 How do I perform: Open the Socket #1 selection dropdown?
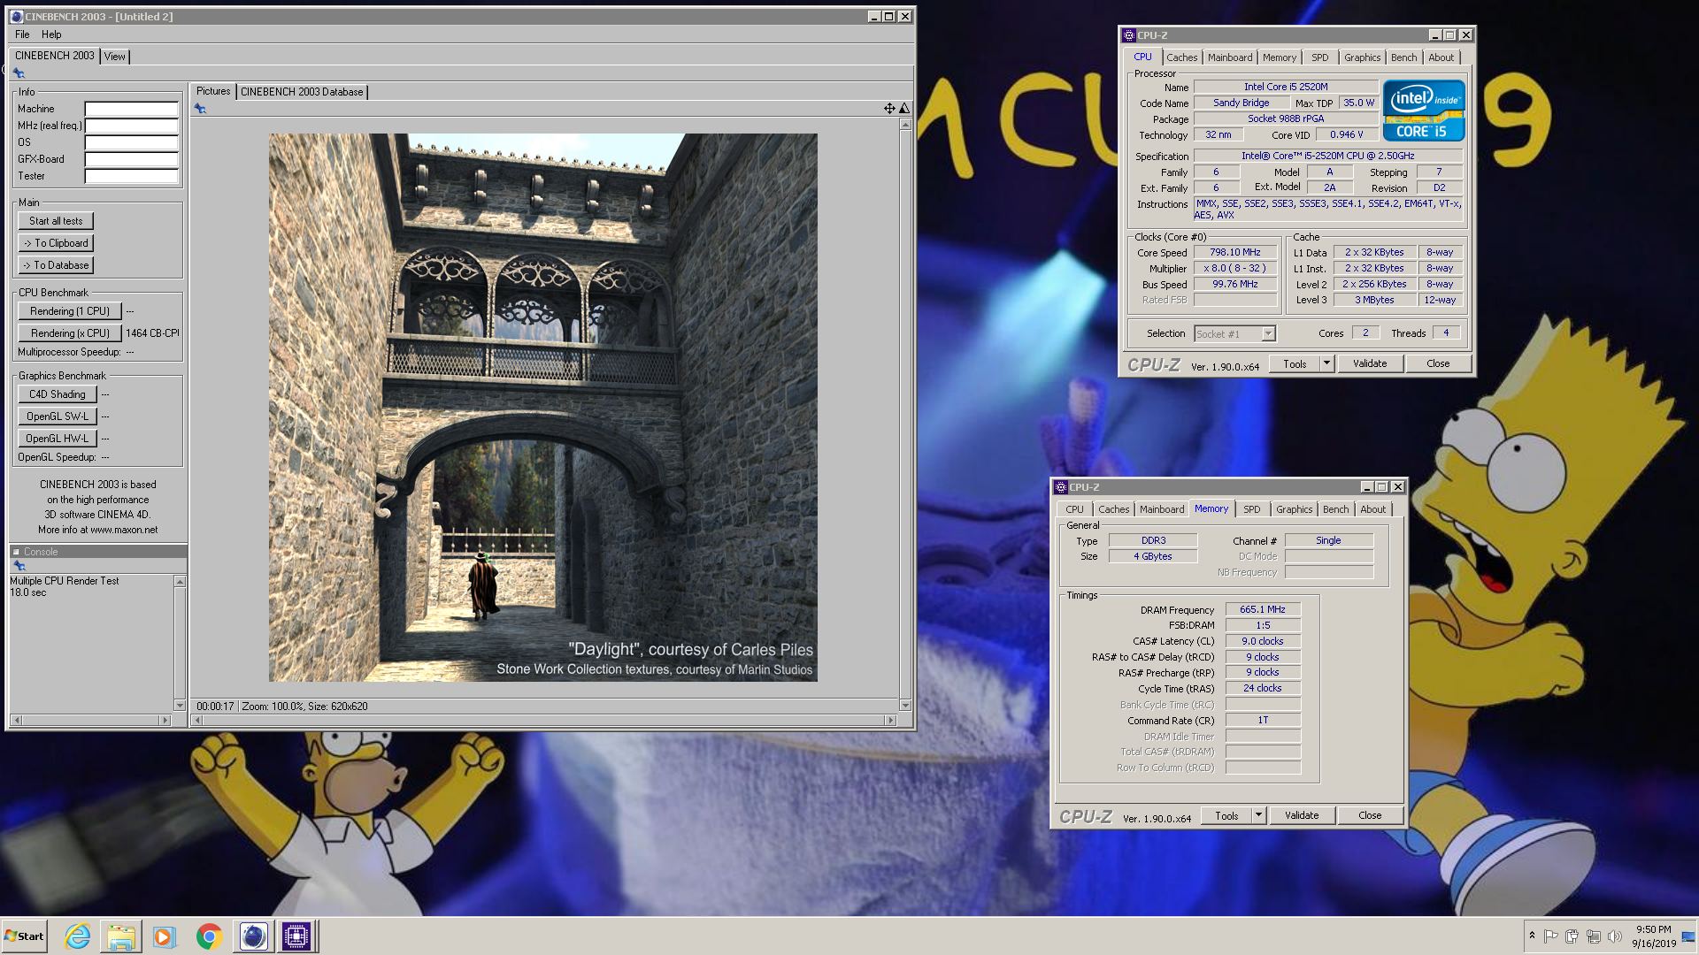click(1268, 334)
